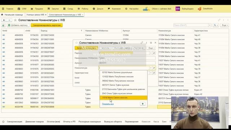Click the Показать все link

(108, 104)
